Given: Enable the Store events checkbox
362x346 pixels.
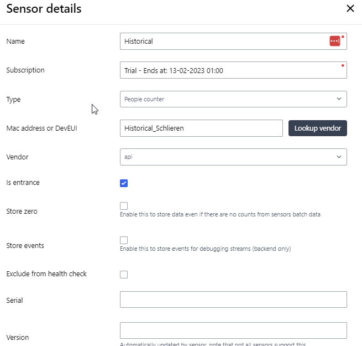Looking at the screenshot, I should (x=124, y=240).
